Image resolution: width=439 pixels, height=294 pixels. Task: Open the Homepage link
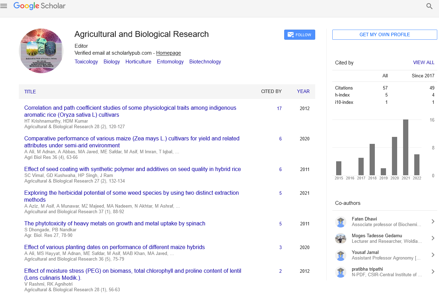[168, 53]
